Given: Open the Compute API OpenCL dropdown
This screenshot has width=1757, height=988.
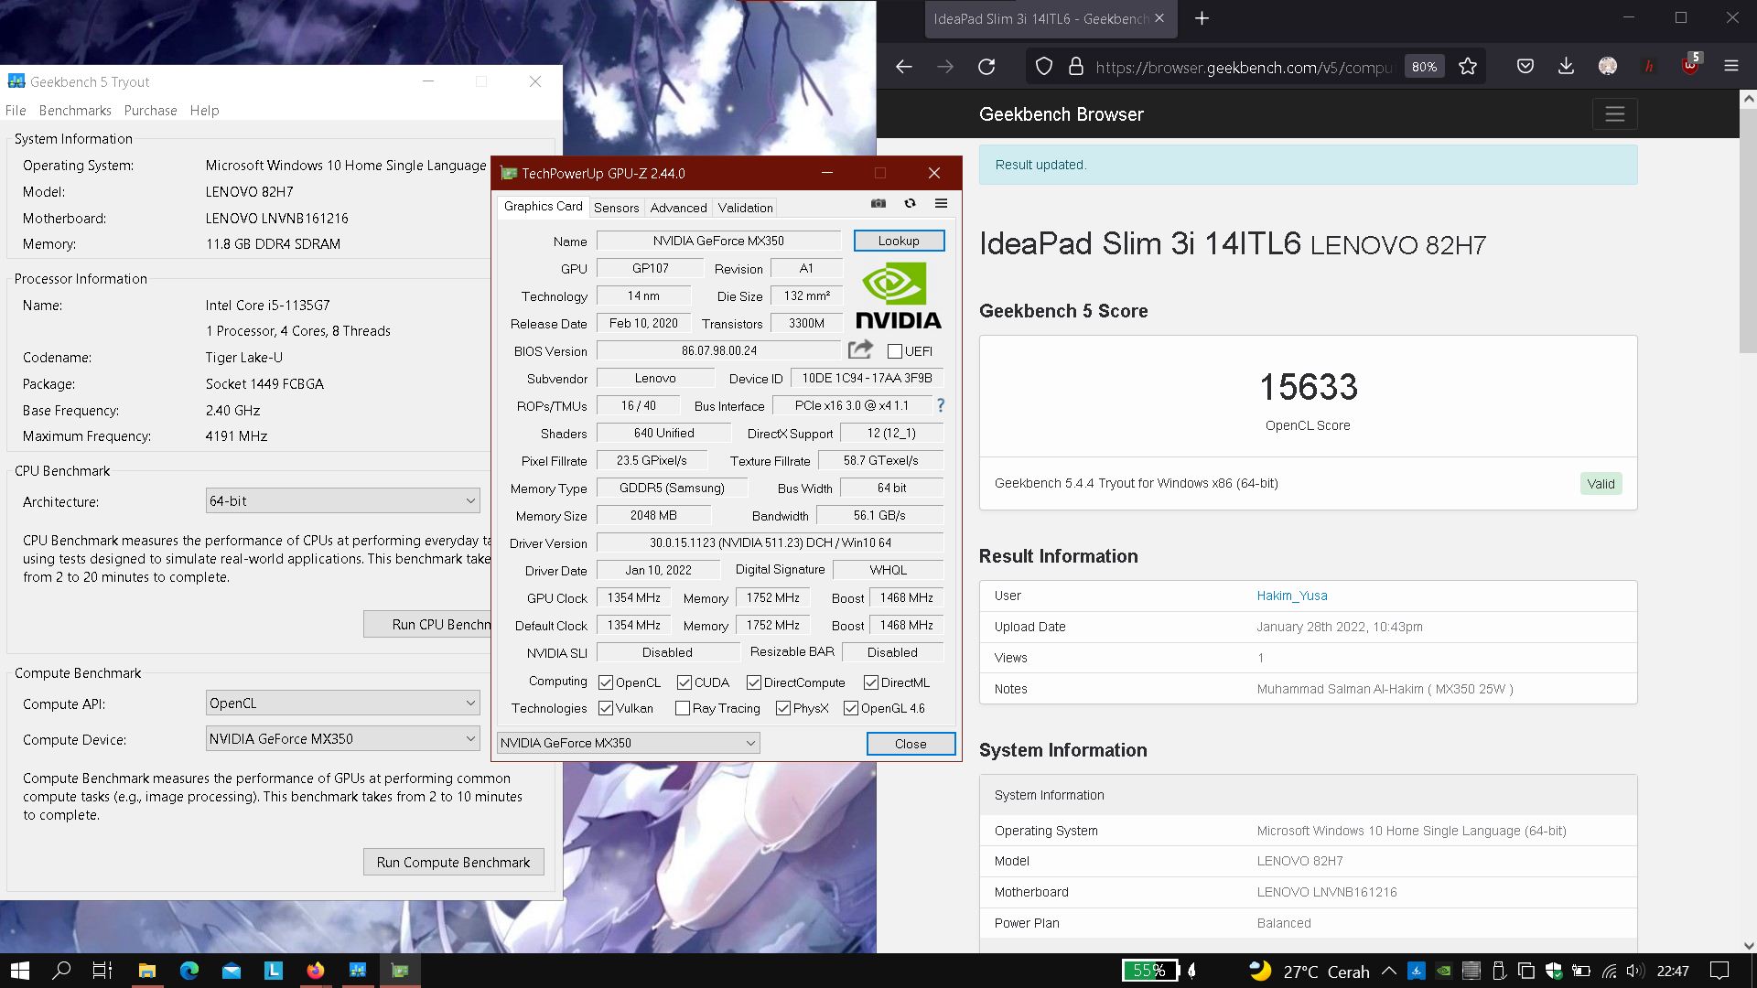Looking at the screenshot, I should [x=343, y=703].
